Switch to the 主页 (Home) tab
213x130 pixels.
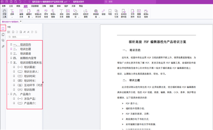click(11, 6)
